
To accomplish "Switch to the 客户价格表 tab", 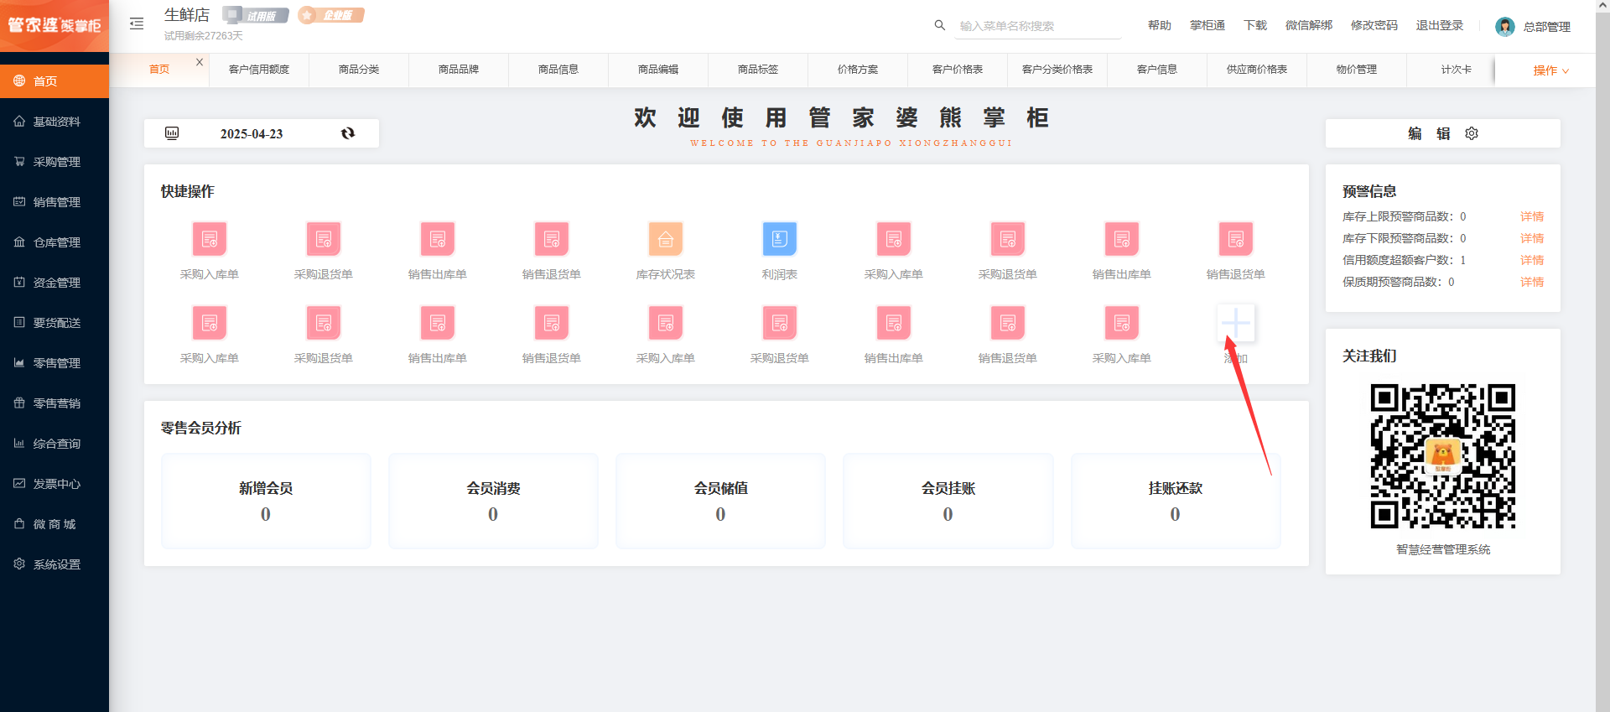I will (958, 70).
